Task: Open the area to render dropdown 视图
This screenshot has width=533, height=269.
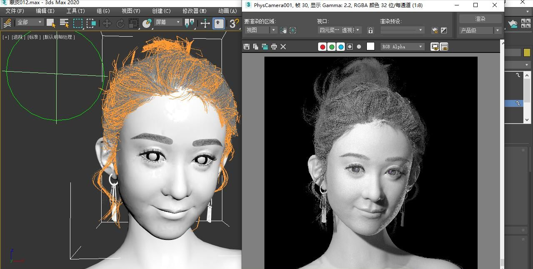Action: click(261, 30)
